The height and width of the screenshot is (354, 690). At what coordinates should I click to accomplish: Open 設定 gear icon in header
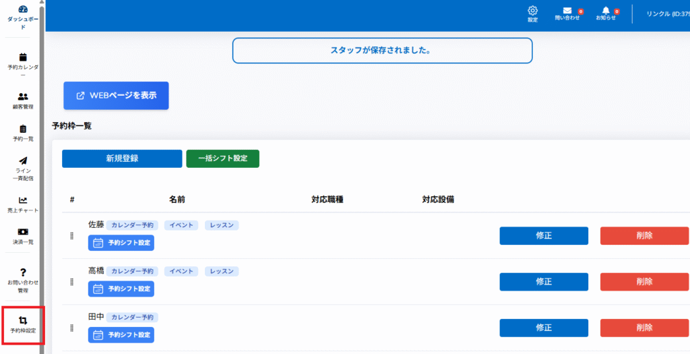532,11
